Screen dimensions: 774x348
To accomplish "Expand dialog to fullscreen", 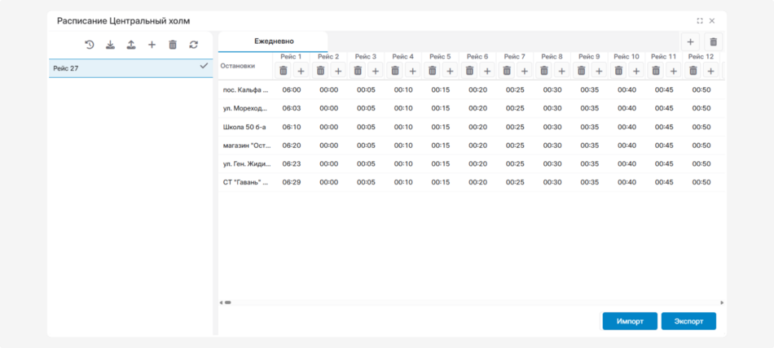I will click(x=699, y=21).
